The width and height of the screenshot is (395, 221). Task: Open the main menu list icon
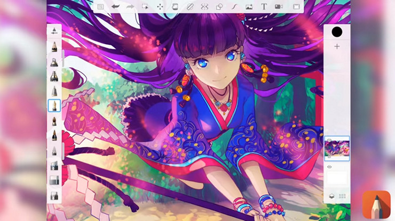(x=100, y=7)
